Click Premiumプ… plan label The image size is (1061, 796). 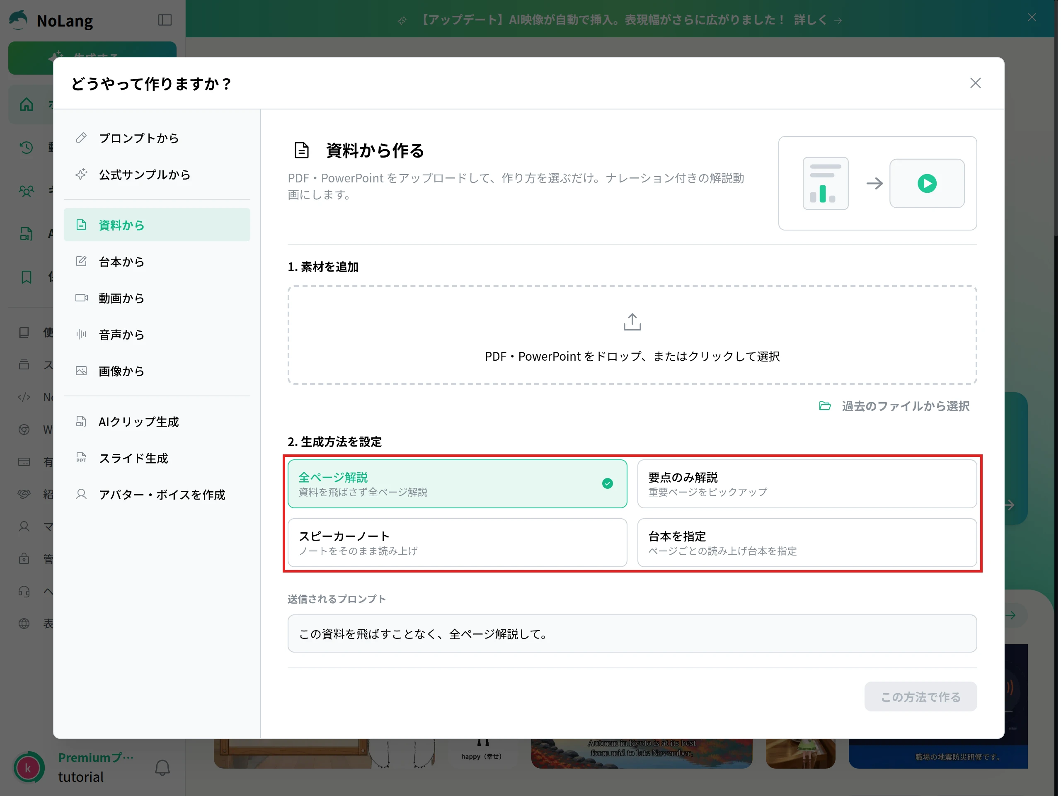(x=96, y=757)
